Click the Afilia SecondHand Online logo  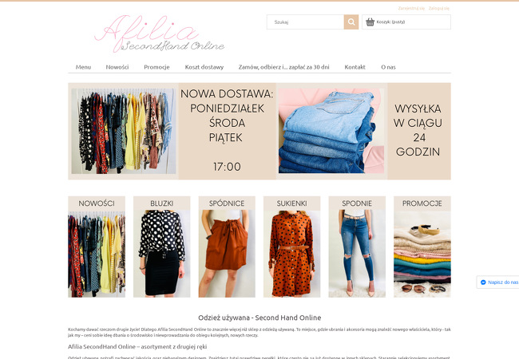pos(160,34)
